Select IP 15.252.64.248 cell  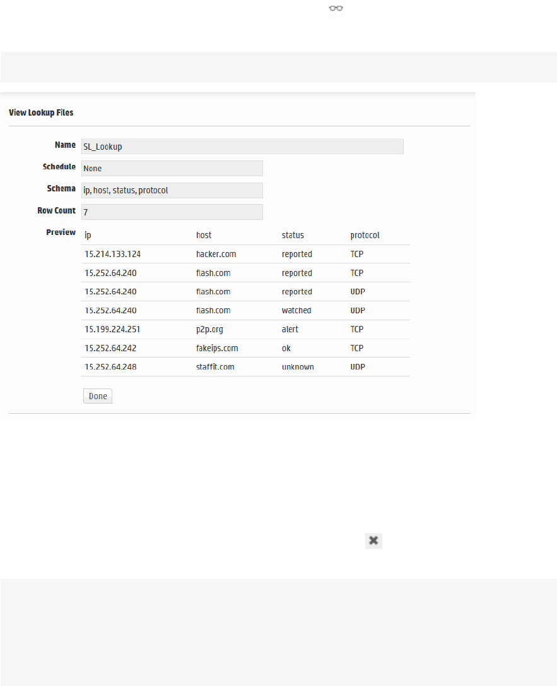tap(110, 367)
